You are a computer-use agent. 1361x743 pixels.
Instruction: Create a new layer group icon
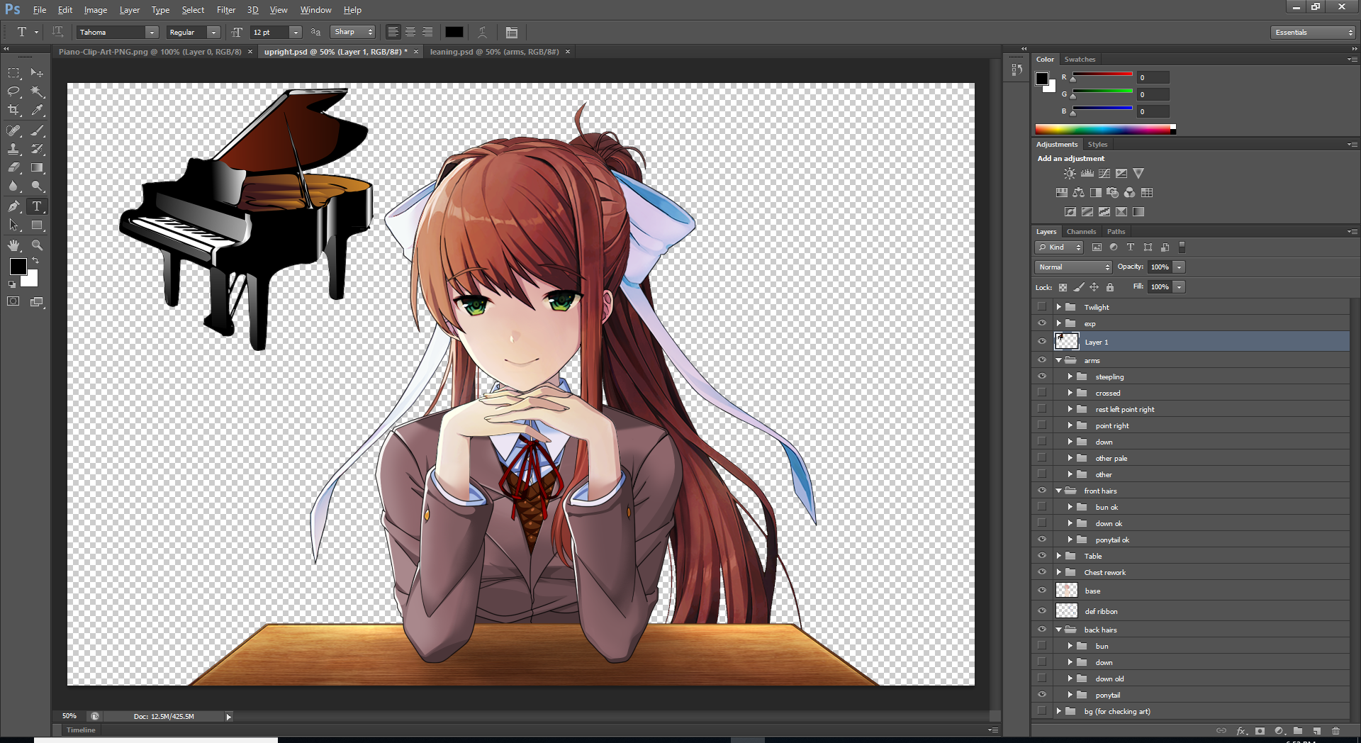tap(1298, 730)
